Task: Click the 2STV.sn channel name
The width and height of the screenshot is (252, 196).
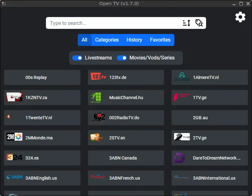Action: pyautogui.click(x=117, y=138)
